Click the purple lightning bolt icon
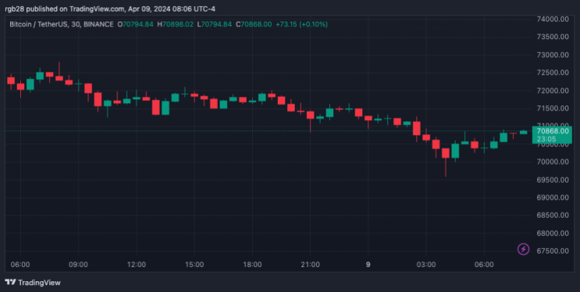580x292 pixels. click(523, 250)
